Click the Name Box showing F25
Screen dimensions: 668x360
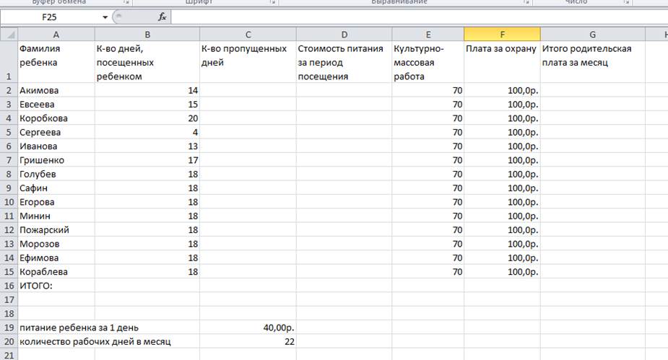(49, 17)
